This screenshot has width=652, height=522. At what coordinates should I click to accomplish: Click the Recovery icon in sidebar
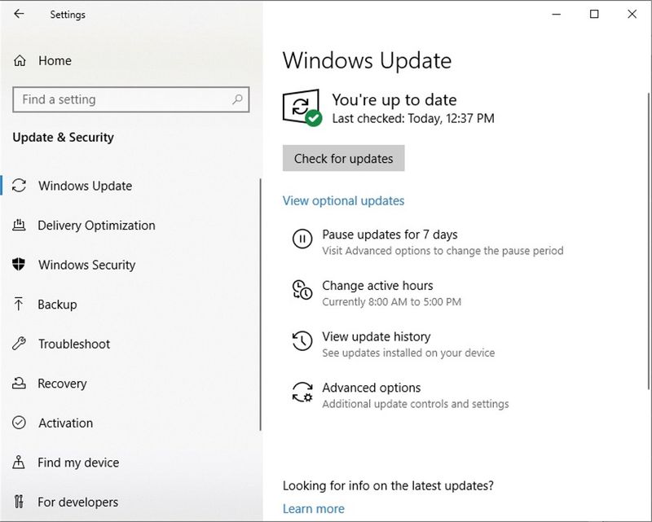coord(19,384)
